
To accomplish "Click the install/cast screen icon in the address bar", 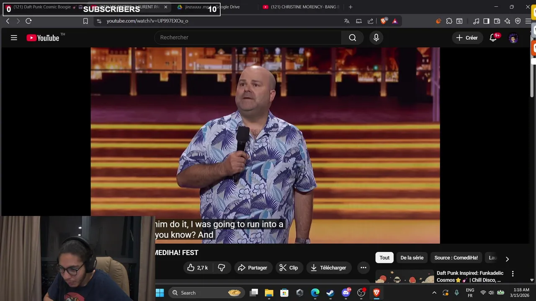I will (x=359, y=21).
